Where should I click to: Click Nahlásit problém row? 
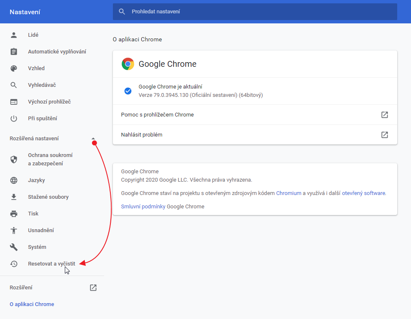point(255,135)
